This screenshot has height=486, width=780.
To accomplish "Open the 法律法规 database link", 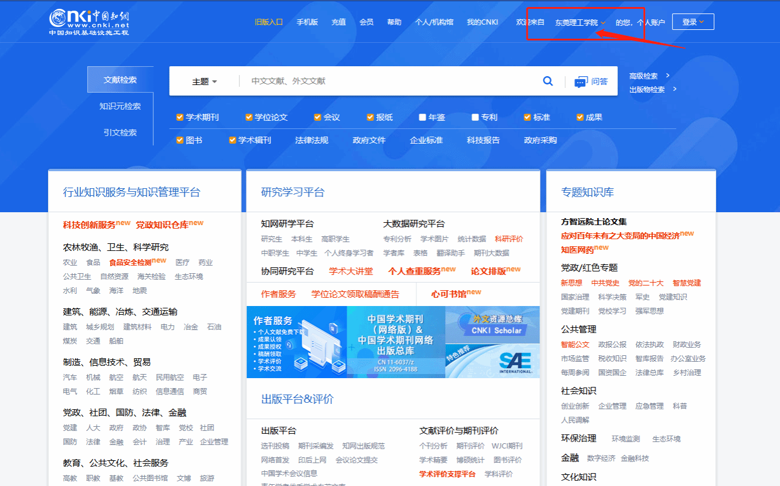I will click(x=312, y=140).
